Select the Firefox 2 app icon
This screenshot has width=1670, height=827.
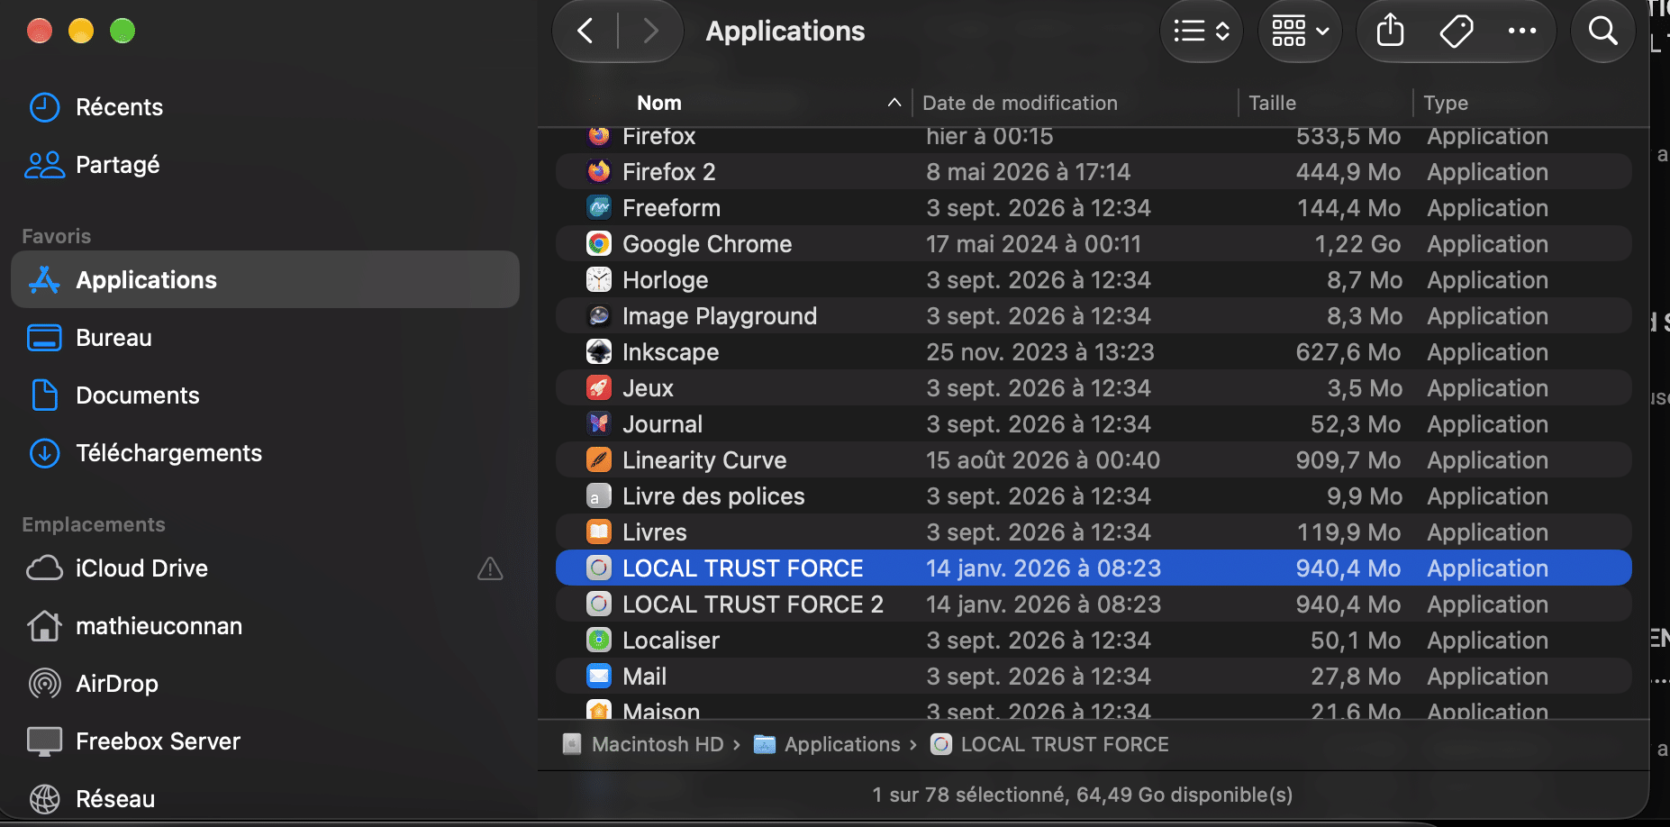[x=599, y=171]
